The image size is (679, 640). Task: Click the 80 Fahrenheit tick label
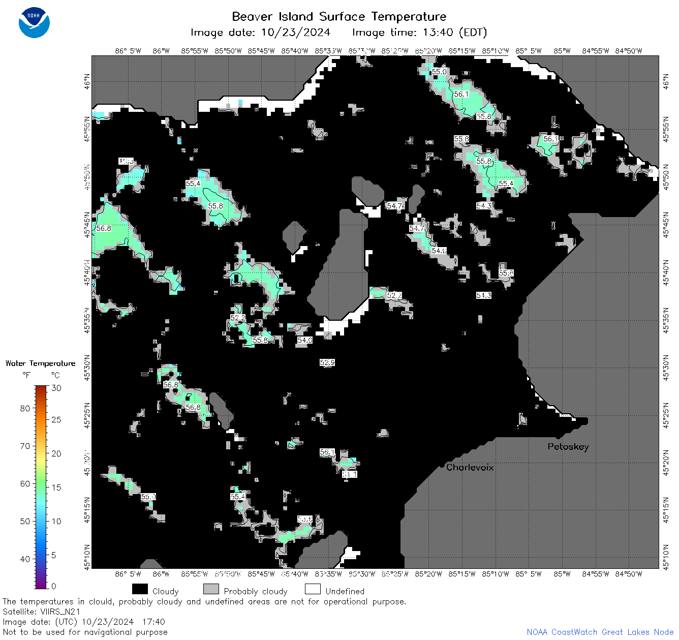pos(25,408)
